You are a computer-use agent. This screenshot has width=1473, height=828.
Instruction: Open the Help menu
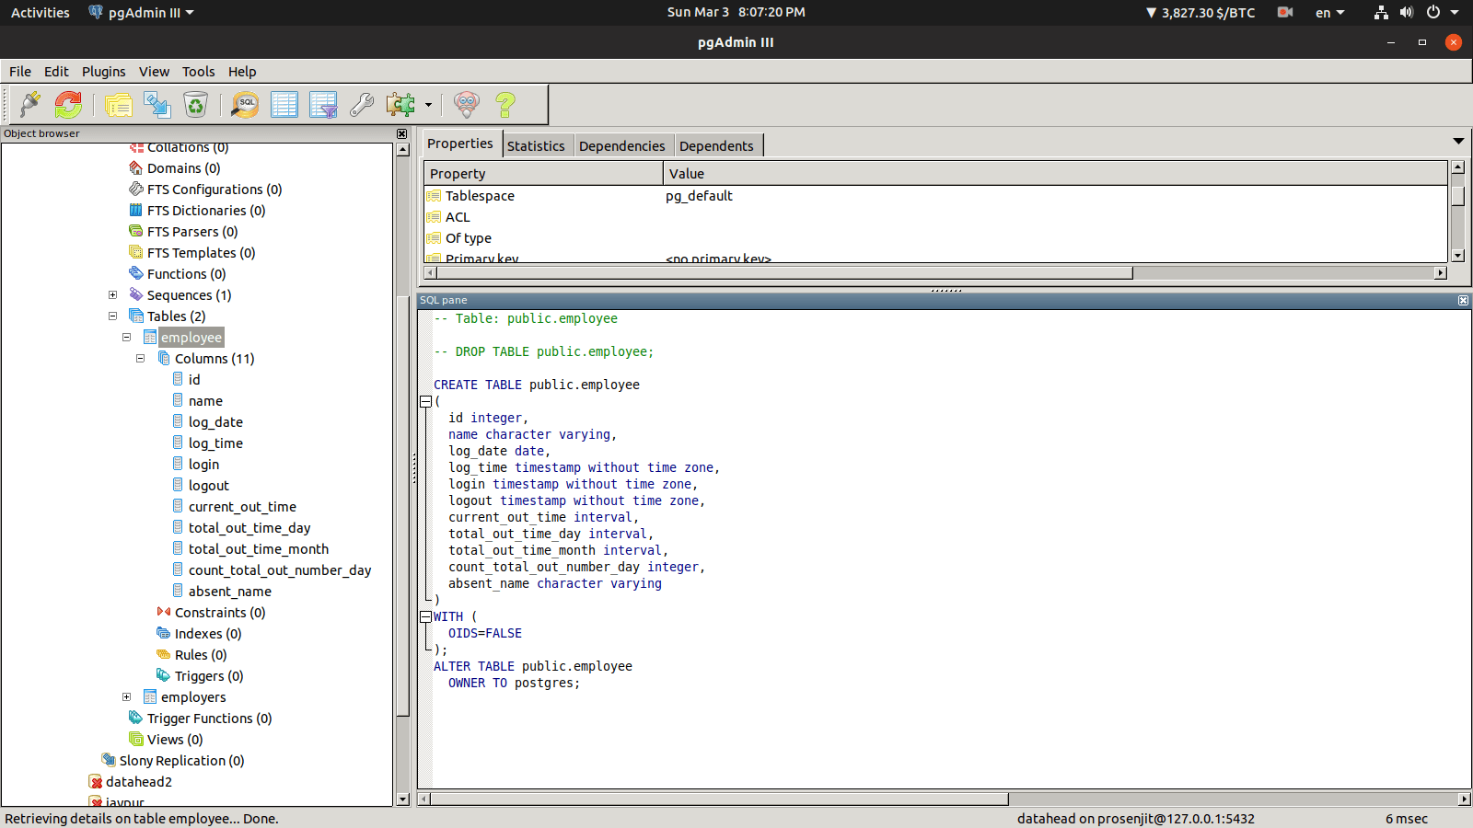[x=242, y=72]
